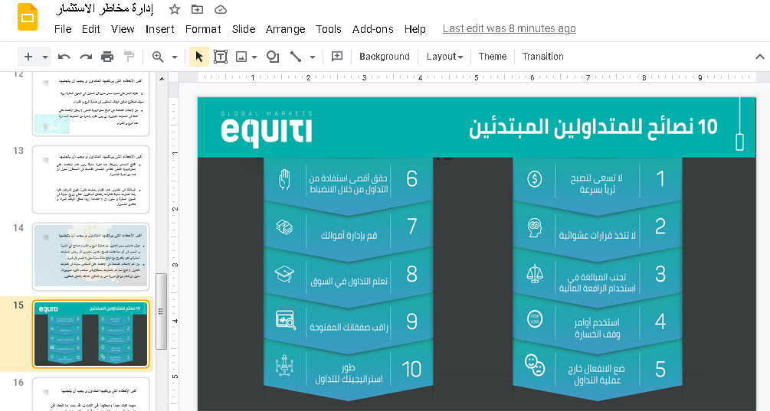The width and height of the screenshot is (770, 411).
Task: Click the happy-sad faces icon in tip 5
Action: click(x=535, y=365)
